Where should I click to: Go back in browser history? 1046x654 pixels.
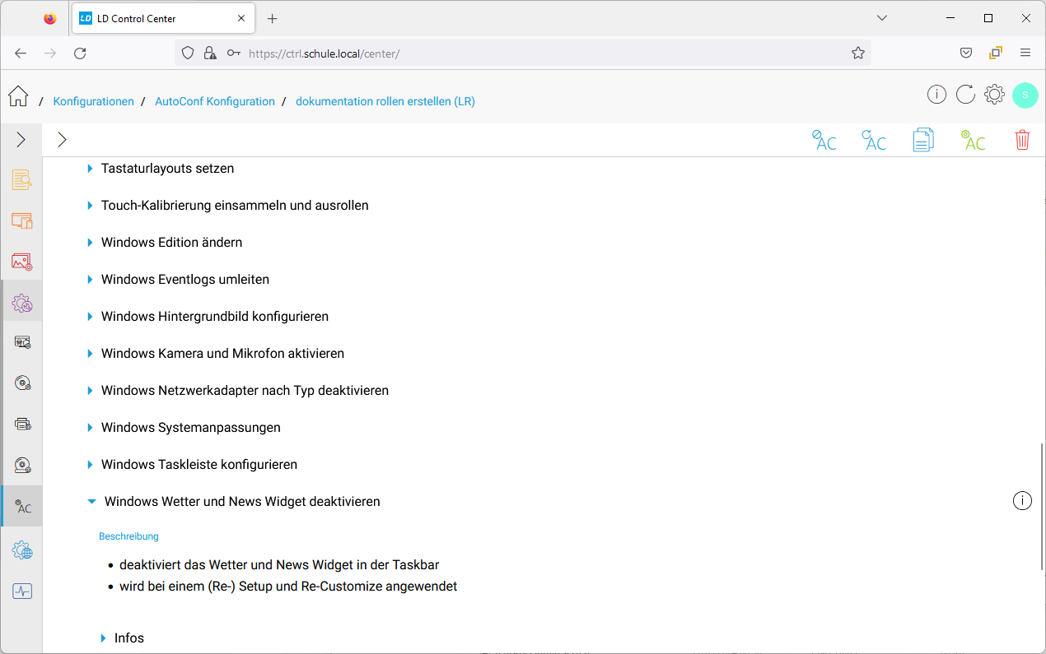click(x=21, y=53)
